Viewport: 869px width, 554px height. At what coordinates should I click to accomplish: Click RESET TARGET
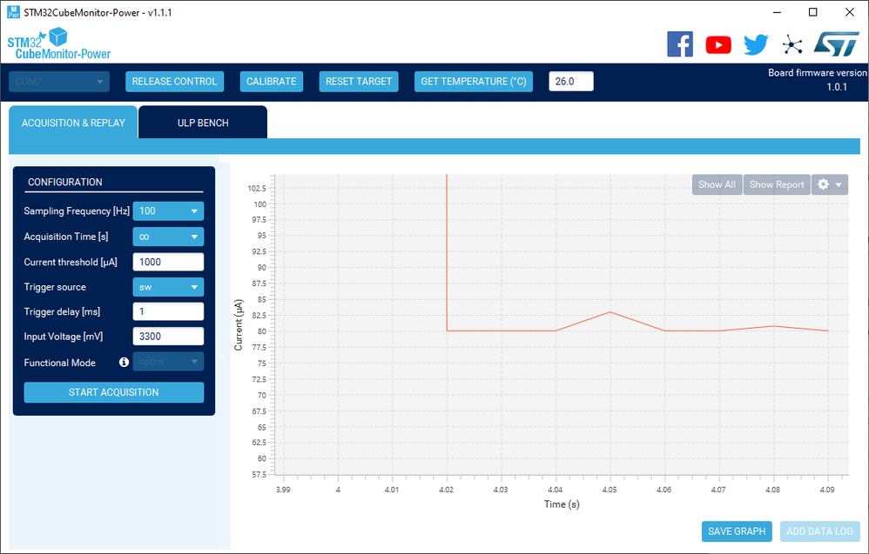pos(359,82)
